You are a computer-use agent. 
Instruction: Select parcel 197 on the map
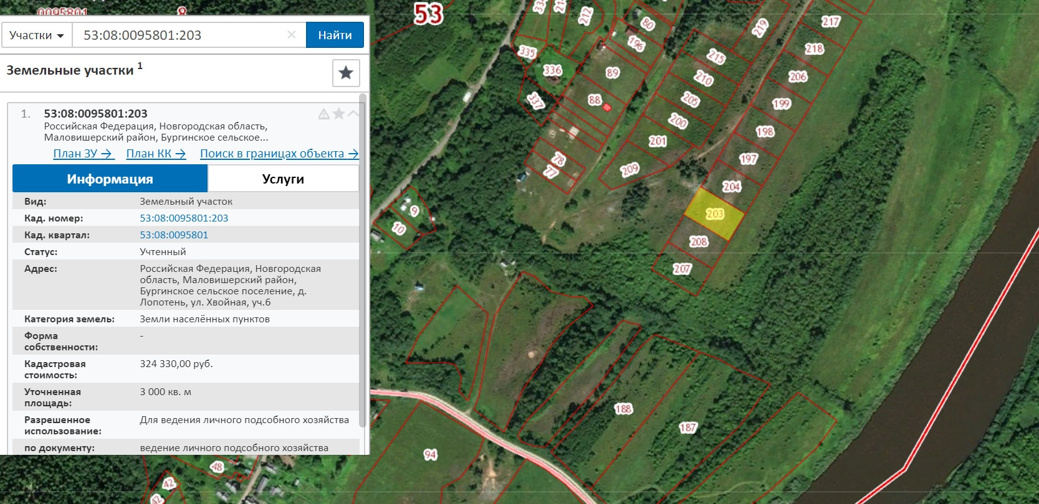click(x=748, y=159)
